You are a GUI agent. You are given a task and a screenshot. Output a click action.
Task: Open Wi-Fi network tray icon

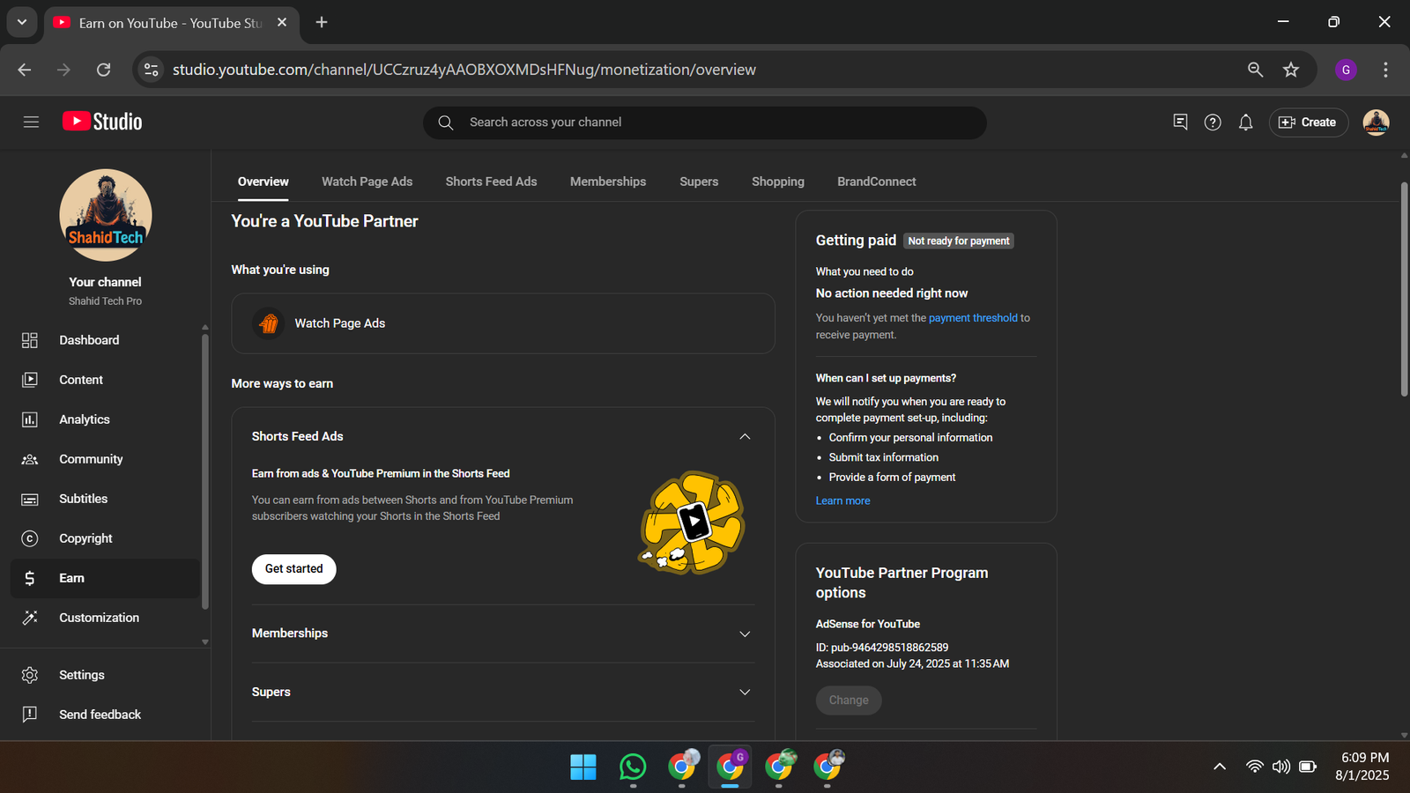click(x=1254, y=767)
